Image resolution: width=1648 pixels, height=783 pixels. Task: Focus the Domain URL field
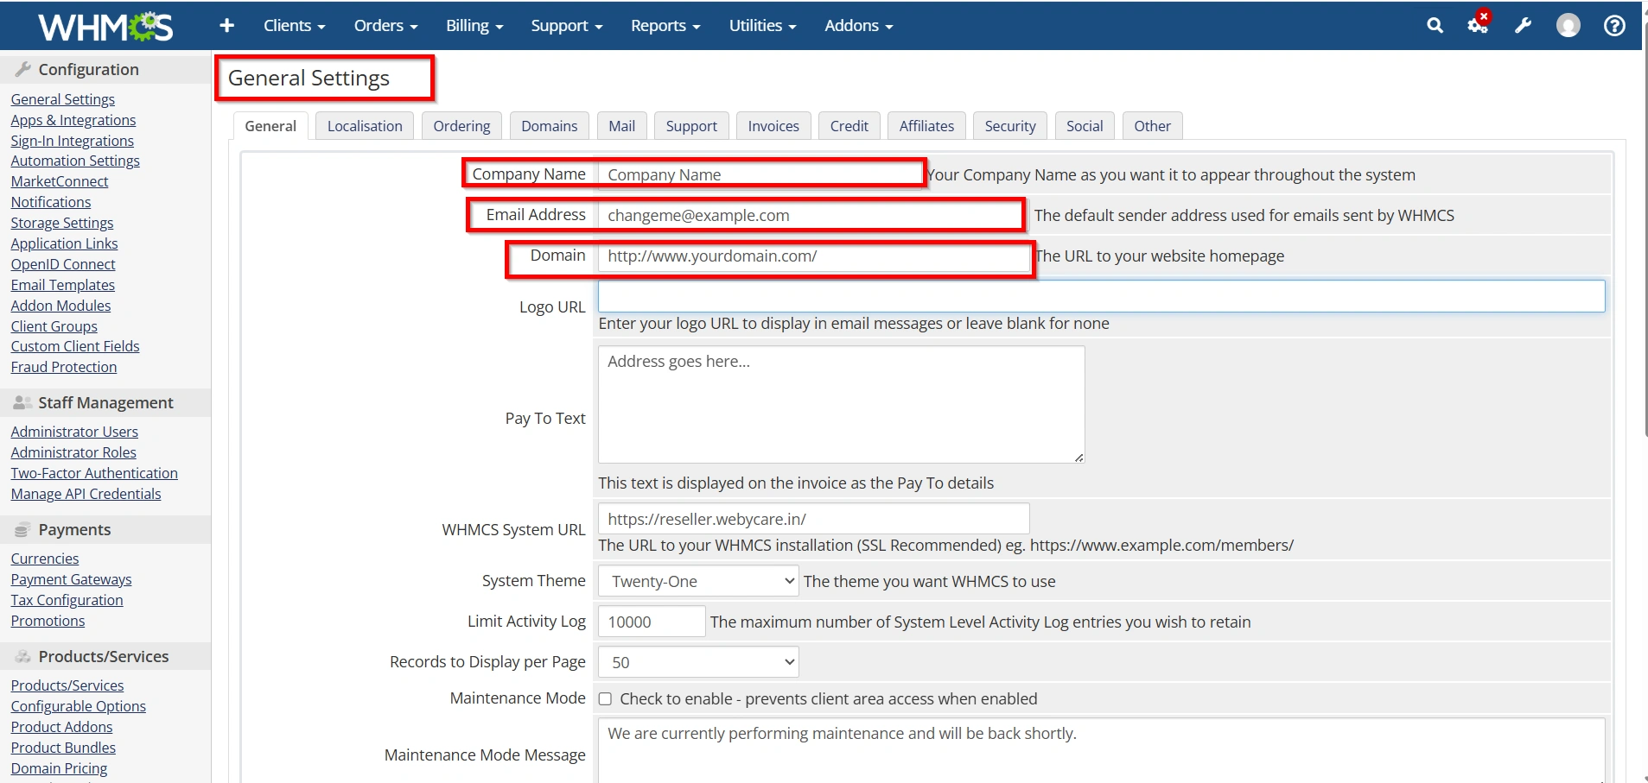tap(814, 256)
